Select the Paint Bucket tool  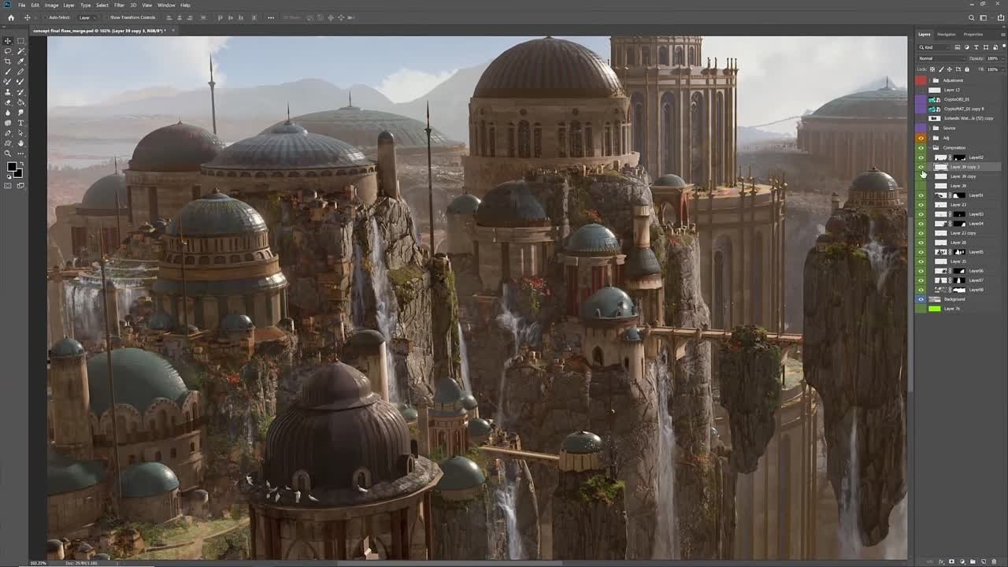tap(20, 102)
